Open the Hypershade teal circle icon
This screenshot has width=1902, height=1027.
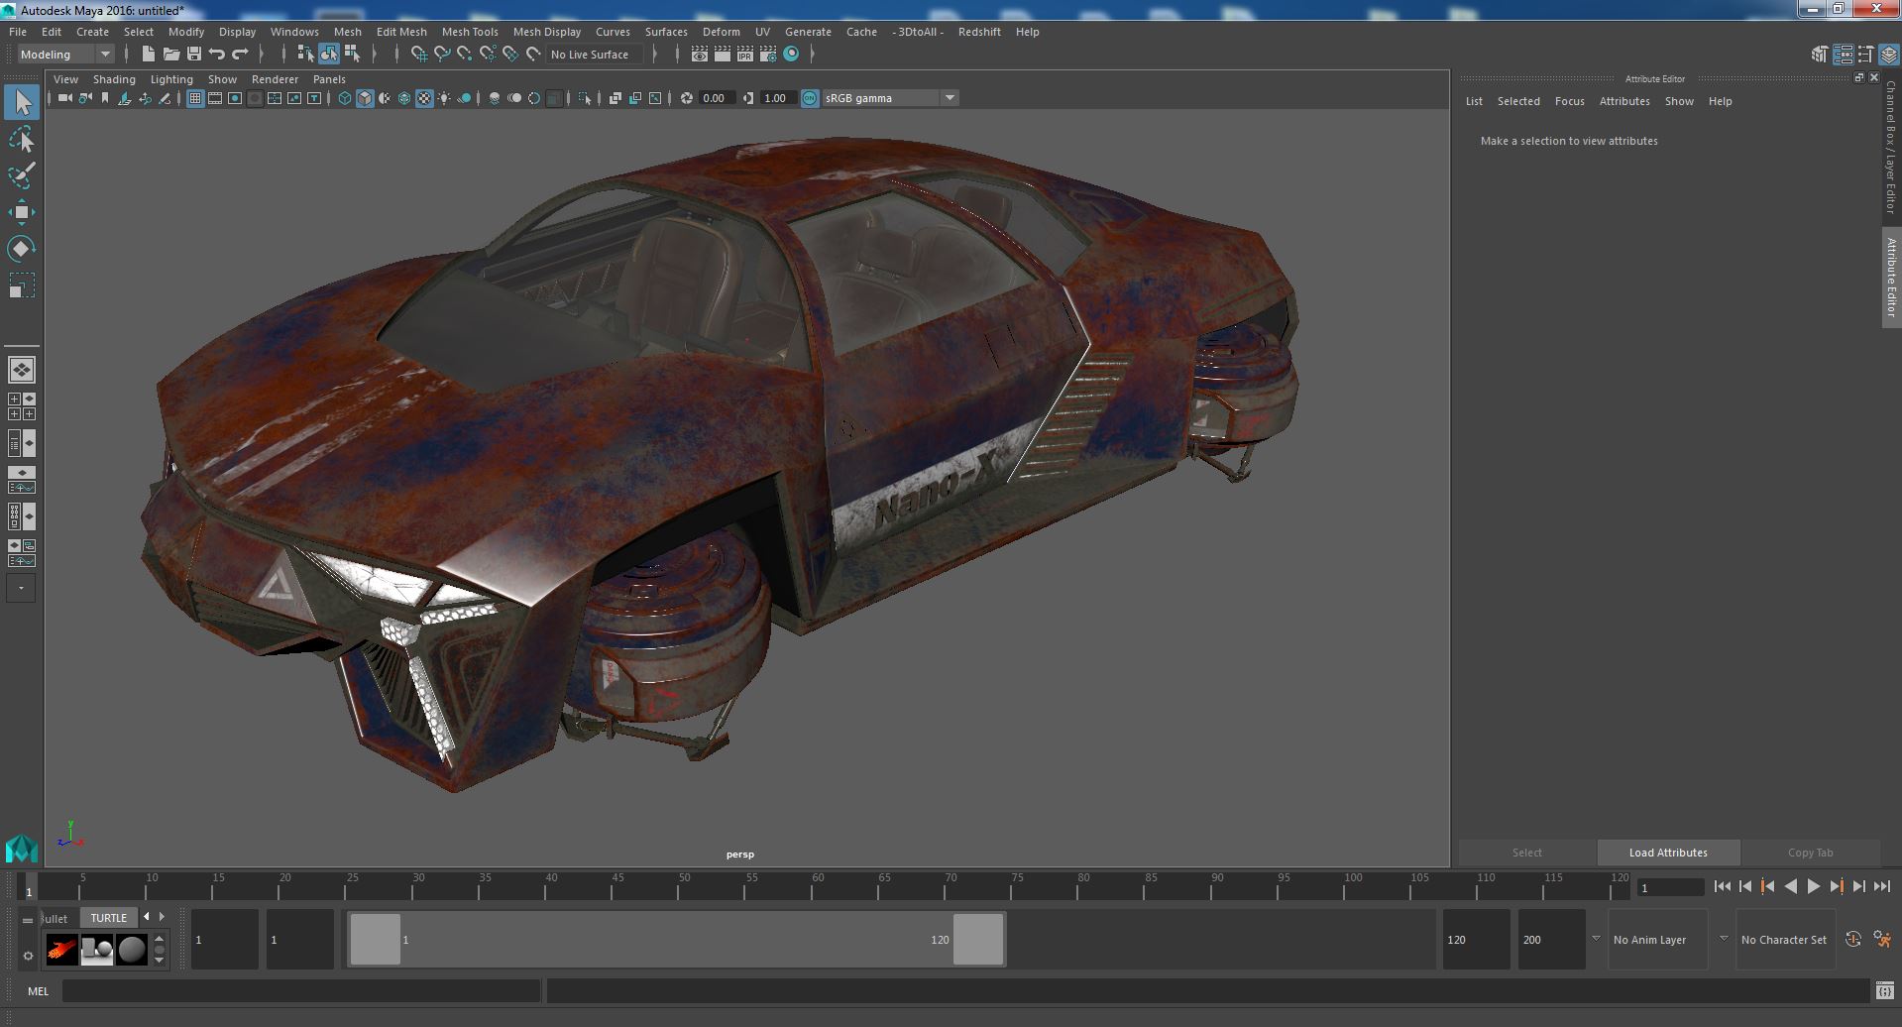(791, 55)
